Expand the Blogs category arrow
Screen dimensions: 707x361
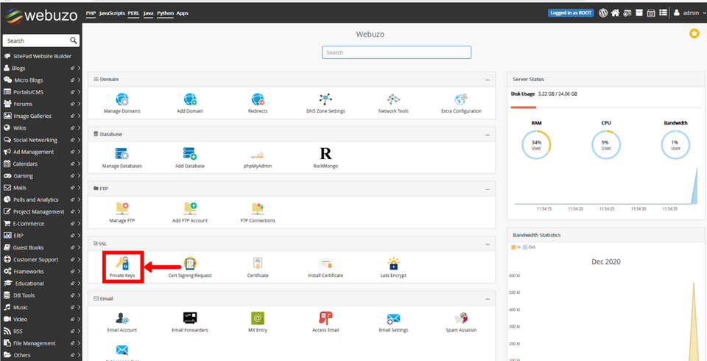point(79,68)
